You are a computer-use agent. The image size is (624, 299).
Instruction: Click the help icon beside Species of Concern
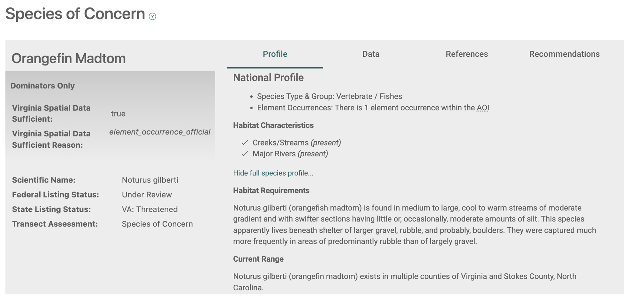[x=152, y=17]
